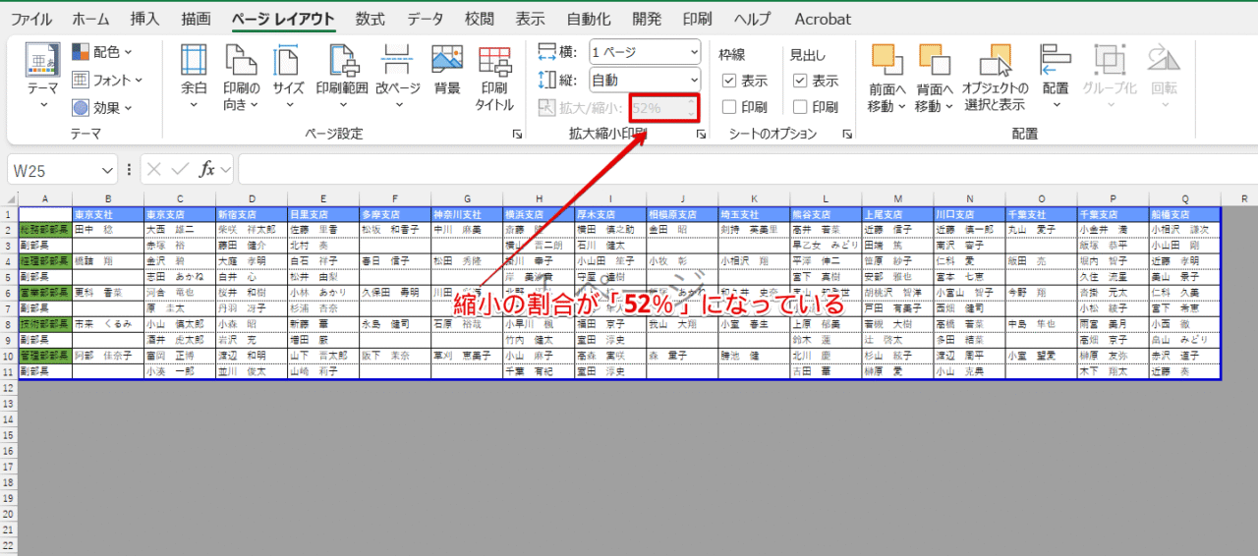Open the テーマ themes gallery
This screenshot has height=556, width=1258.
point(42,77)
